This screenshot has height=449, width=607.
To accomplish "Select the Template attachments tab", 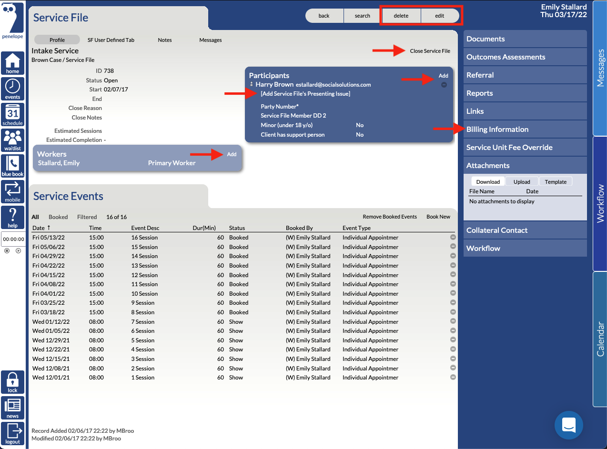I will (x=556, y=181).
